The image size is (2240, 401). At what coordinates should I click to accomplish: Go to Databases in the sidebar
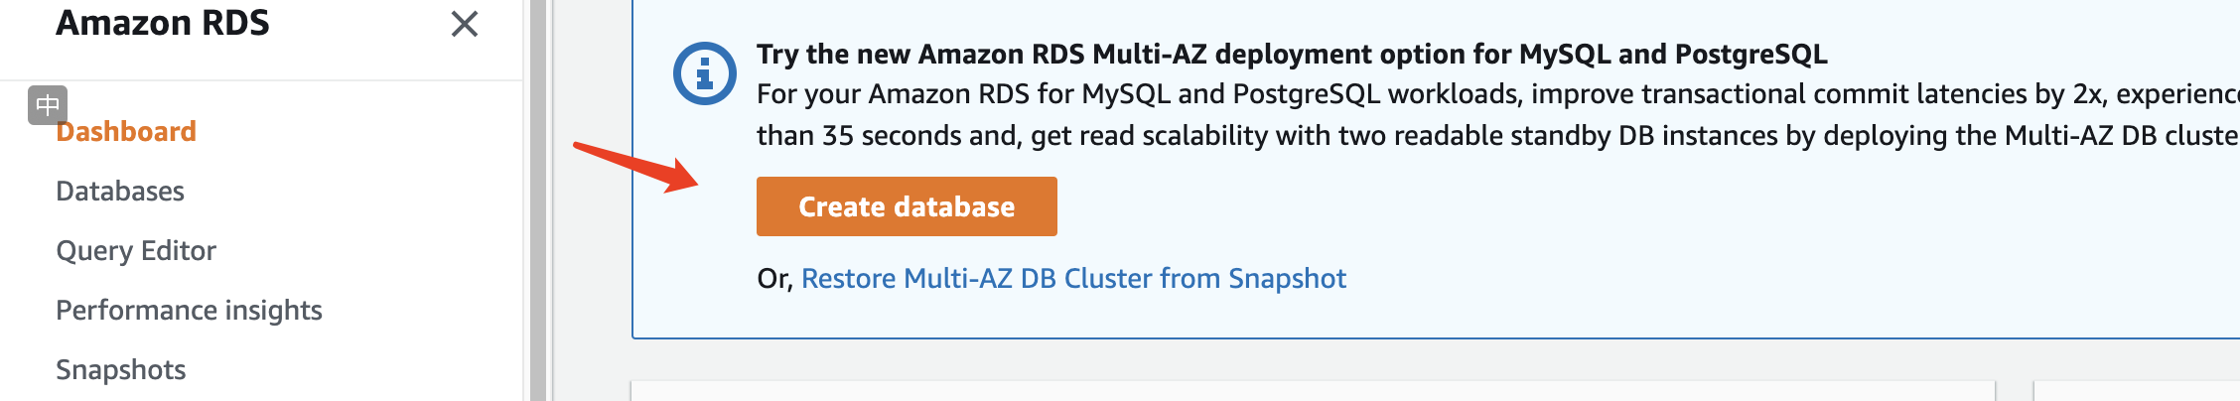click(120, 192)
